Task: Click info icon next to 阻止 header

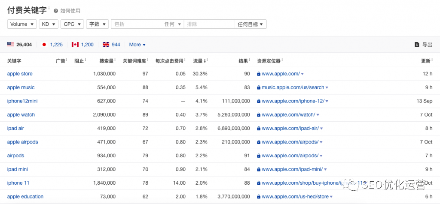Action: 86,60
